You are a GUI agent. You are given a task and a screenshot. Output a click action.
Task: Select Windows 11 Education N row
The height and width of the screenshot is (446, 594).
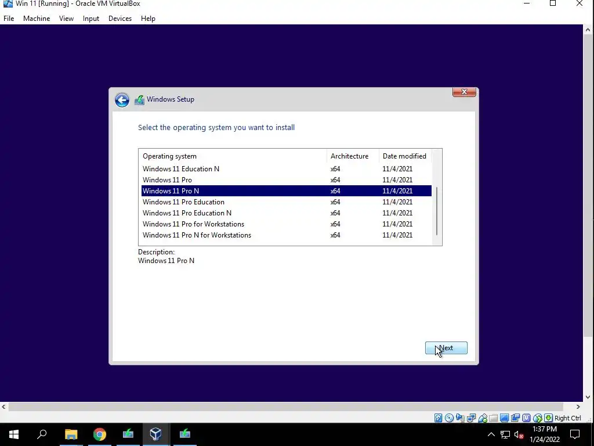(x=286, y=169)
